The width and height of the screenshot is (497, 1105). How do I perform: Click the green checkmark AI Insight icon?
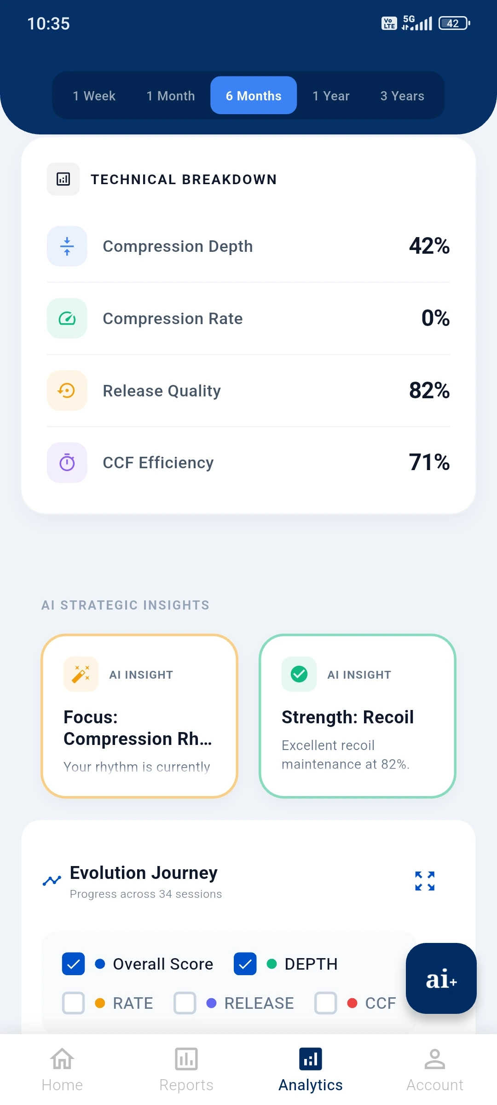(298, 674)
